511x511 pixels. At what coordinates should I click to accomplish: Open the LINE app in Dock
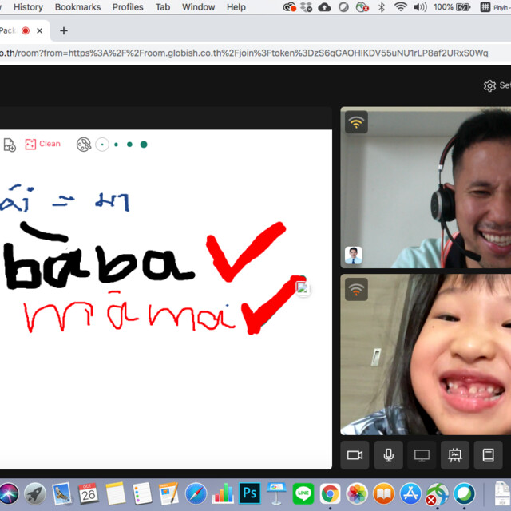coord(303,493)
